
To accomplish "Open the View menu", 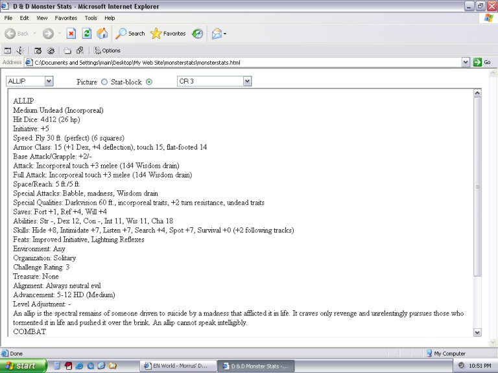I will [x=42, y=18].
